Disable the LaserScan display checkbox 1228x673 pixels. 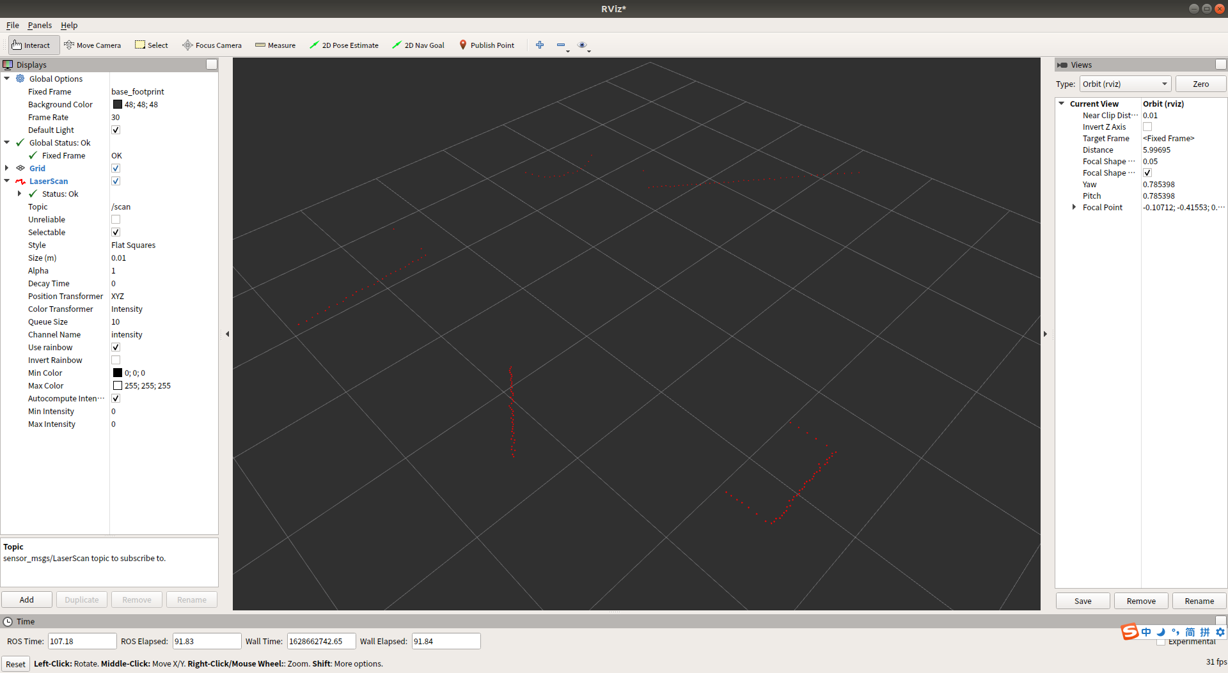tap(116, 181)
